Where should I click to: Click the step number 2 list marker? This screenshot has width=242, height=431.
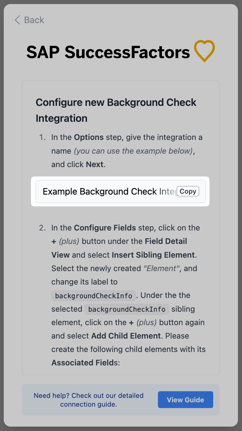(42, 228)
